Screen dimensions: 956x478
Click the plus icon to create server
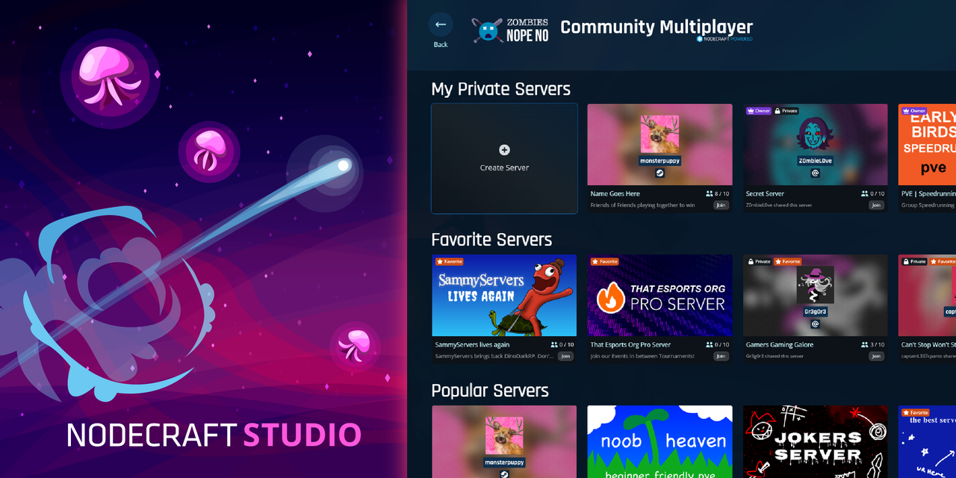(x=504, y=150)
